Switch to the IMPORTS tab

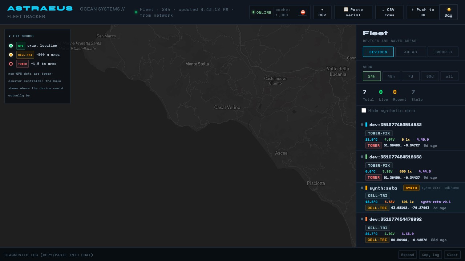[443, 52]
